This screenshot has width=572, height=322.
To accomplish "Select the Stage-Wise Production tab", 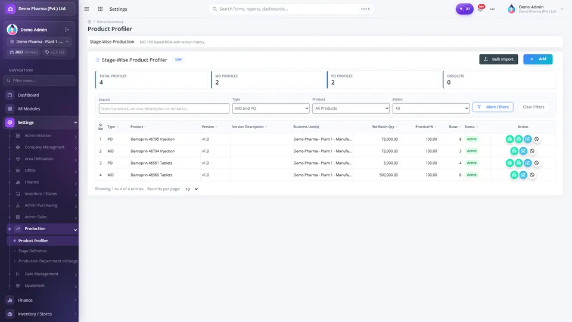I will pyautogui.click(x=112, y=42).
